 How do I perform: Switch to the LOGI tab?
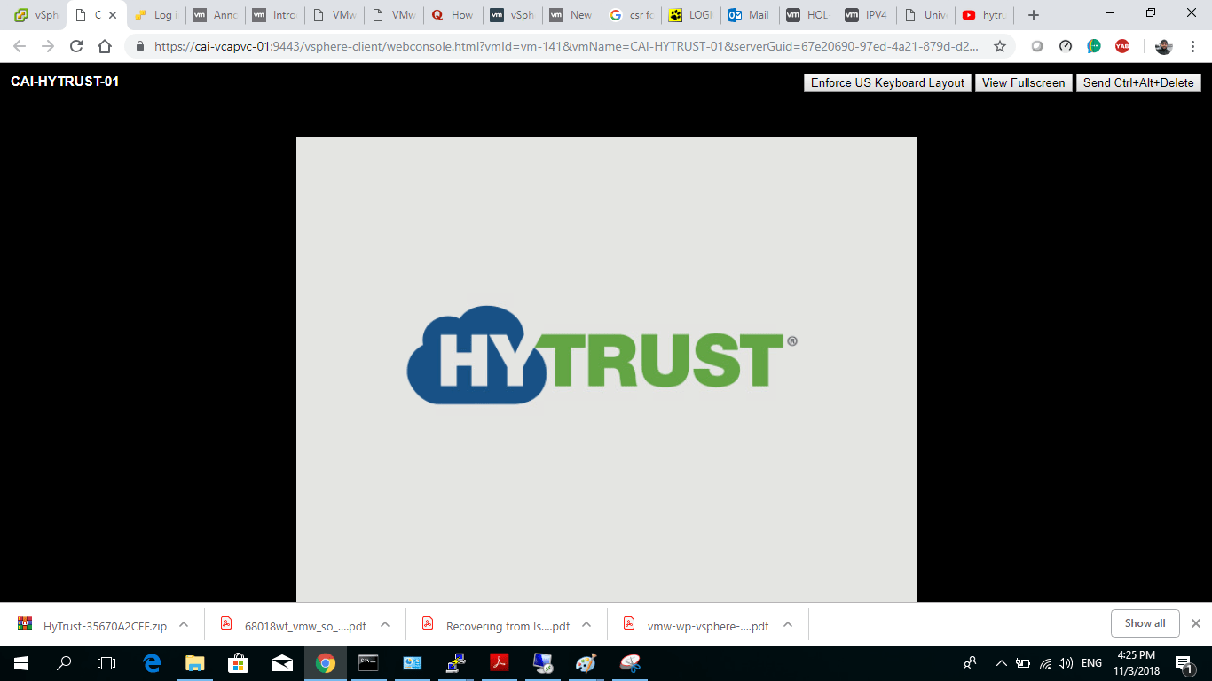(690, 15)
